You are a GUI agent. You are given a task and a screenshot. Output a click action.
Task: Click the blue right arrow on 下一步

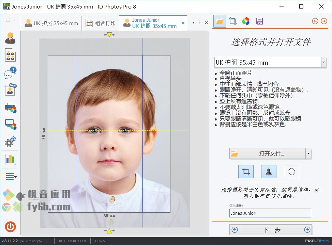pyautogui.click(x=307, y=230)
